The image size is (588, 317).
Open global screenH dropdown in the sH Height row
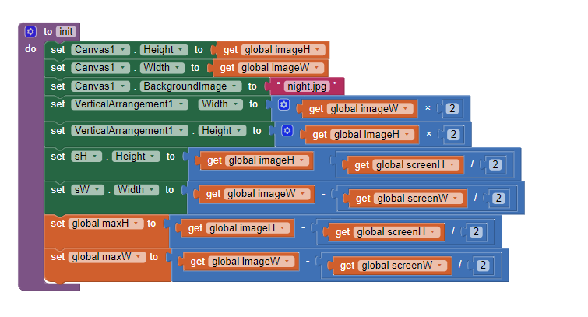pos(416,165)
